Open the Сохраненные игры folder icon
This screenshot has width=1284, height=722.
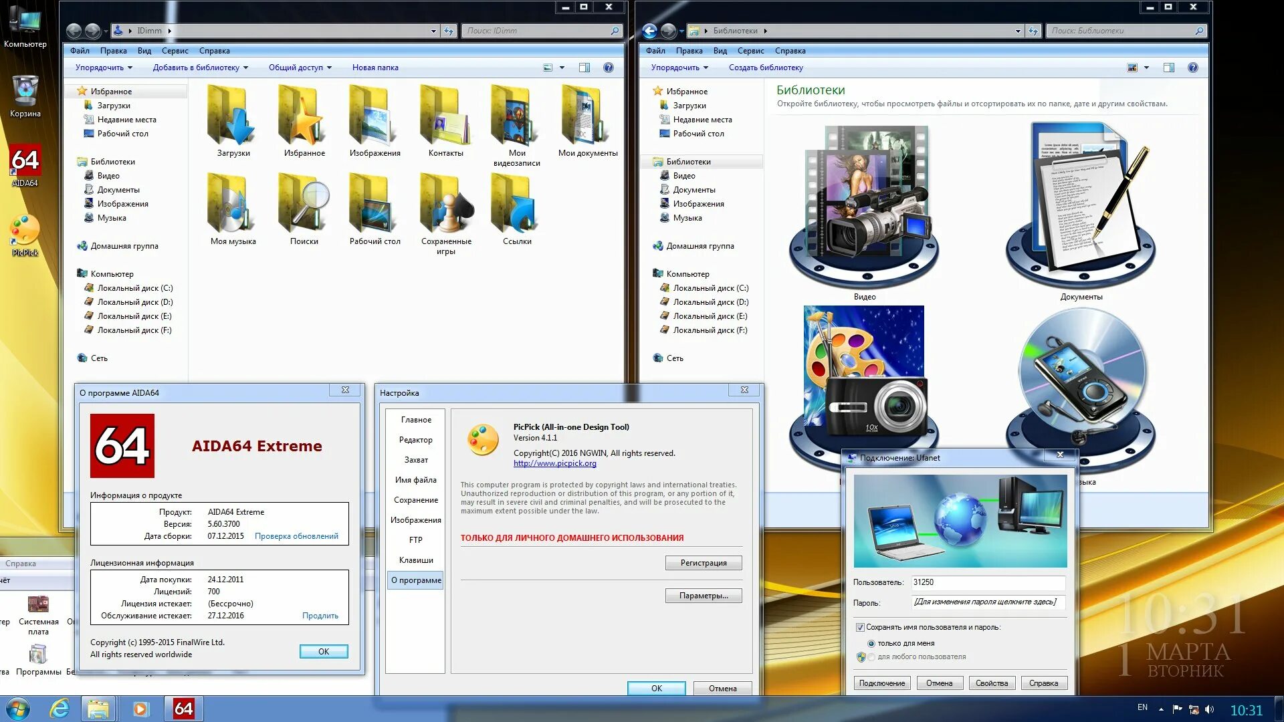click(446, 205)
